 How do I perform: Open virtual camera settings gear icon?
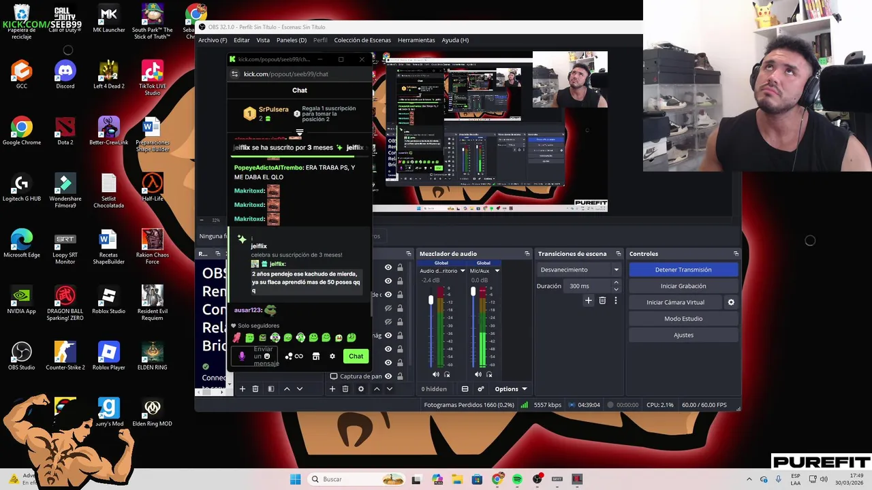(731, 302)
